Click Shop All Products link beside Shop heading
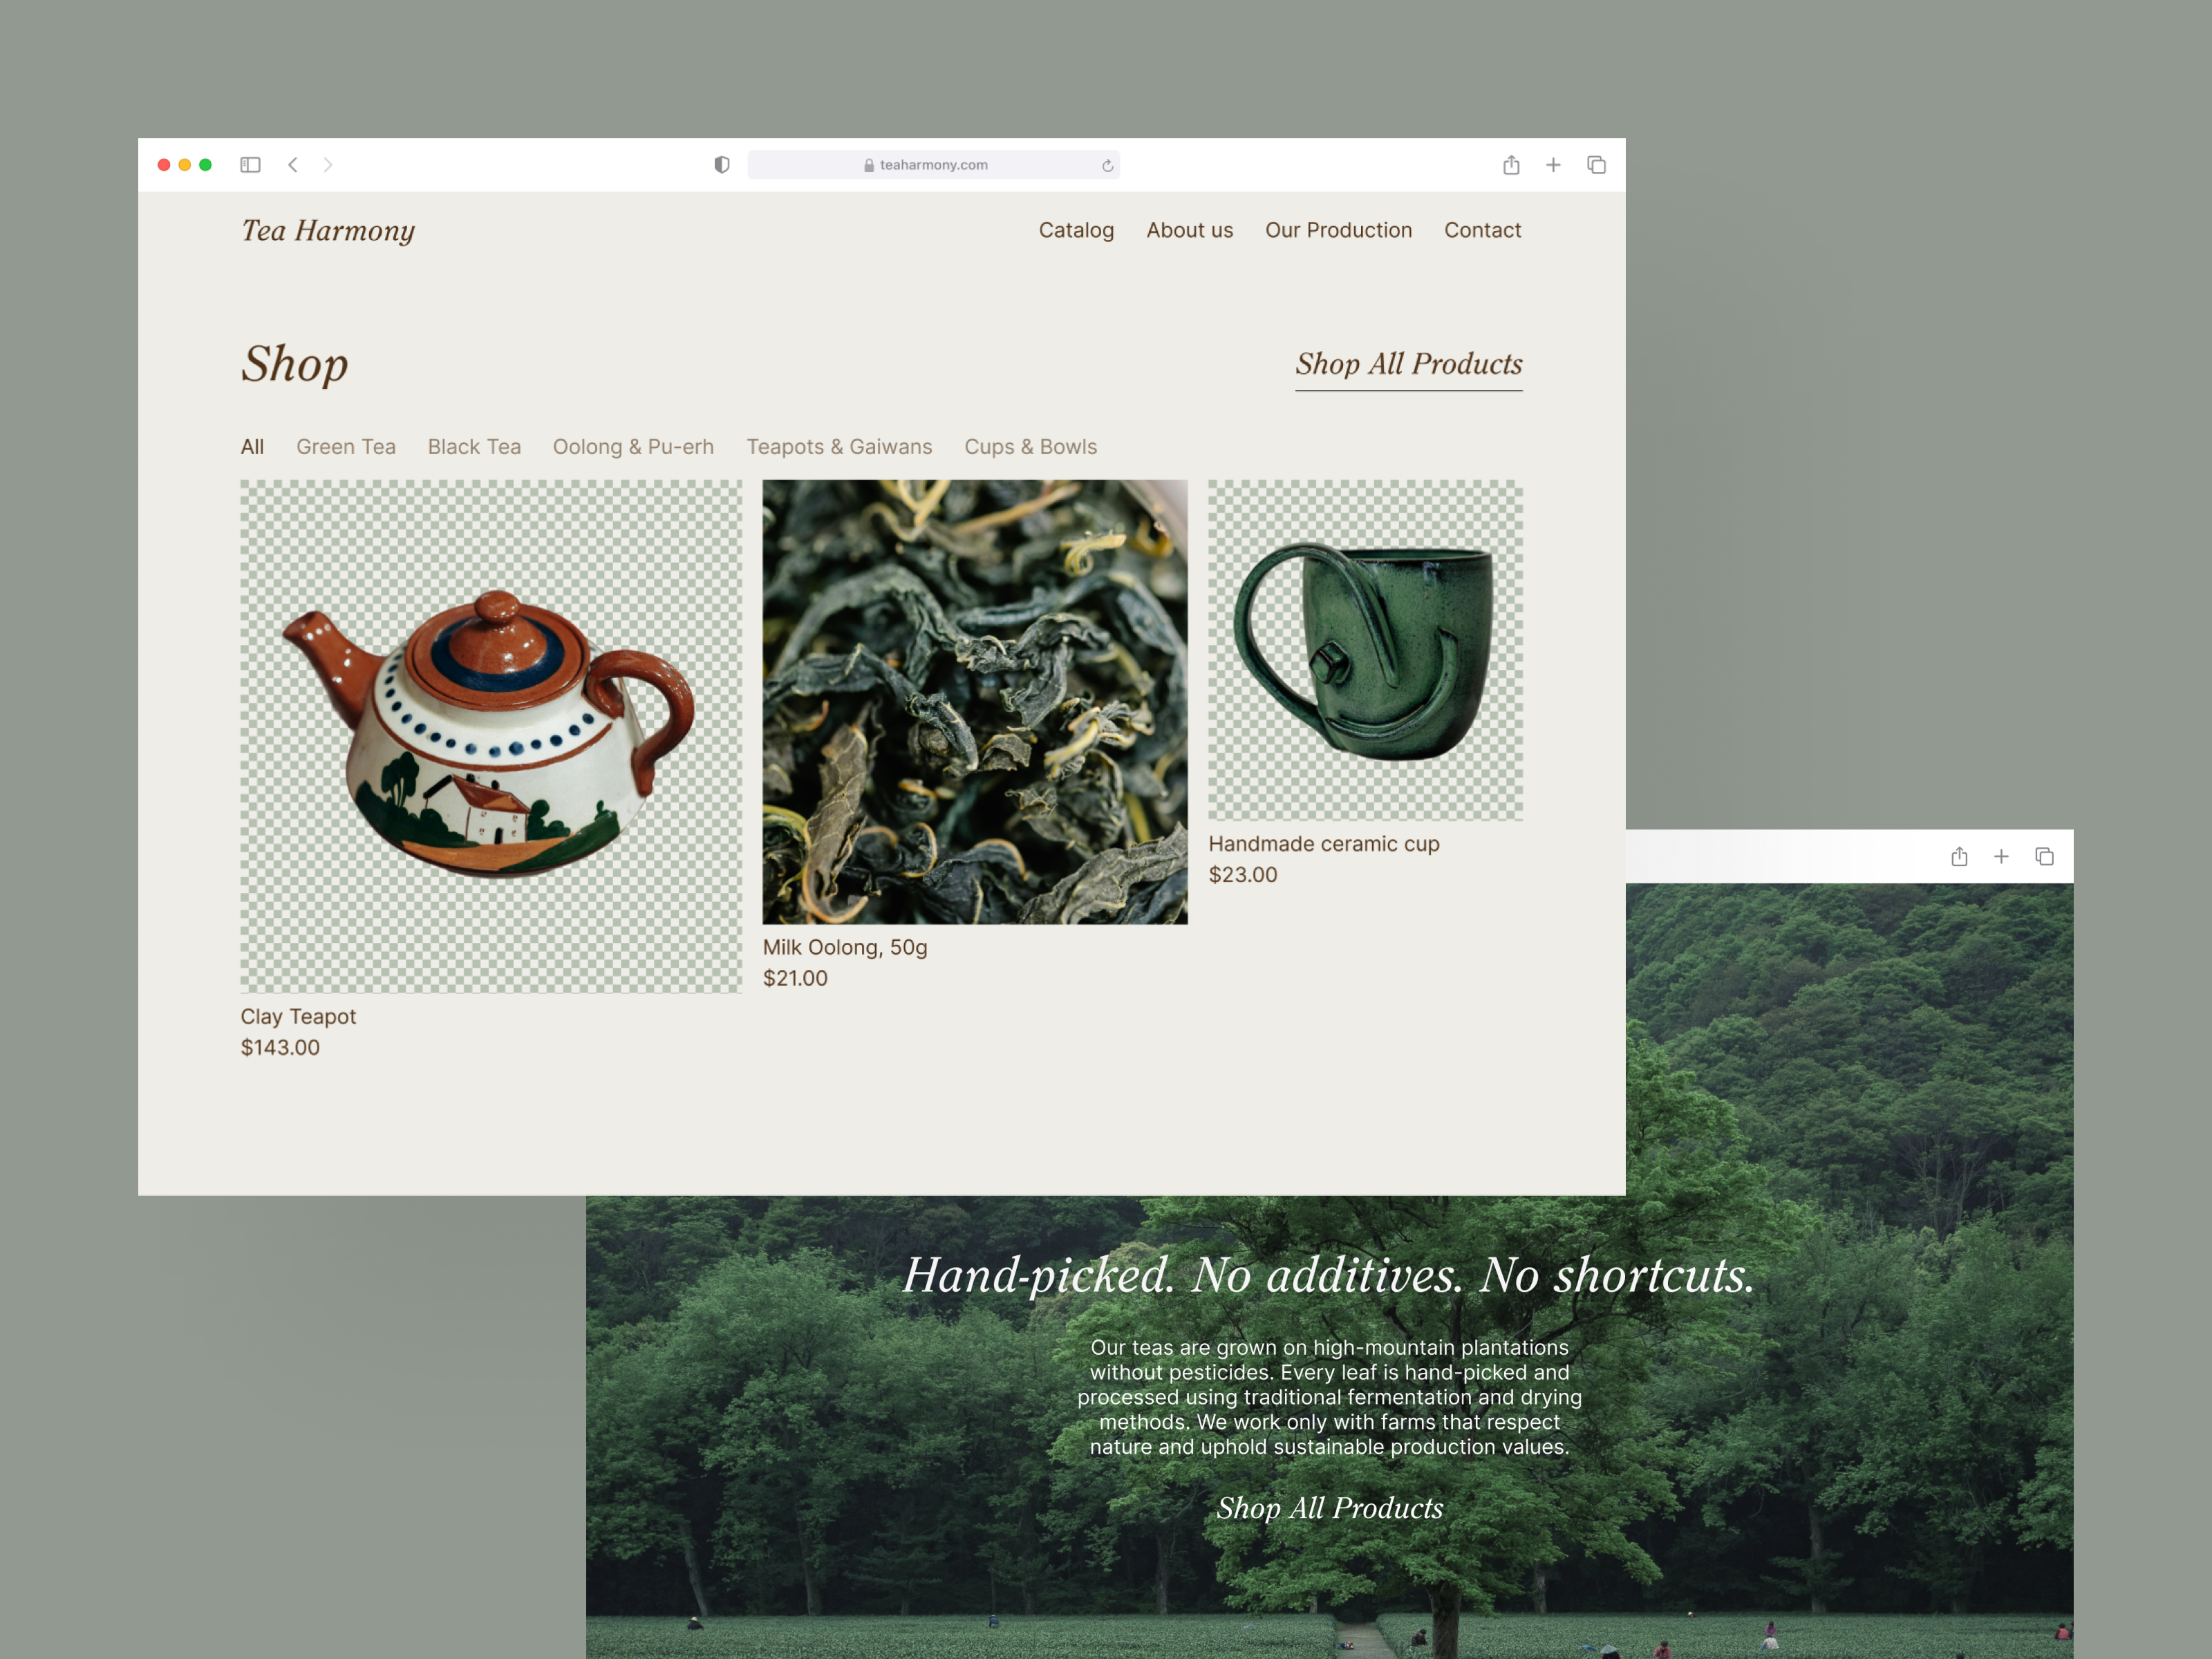Viewport: 2212px width, 1659px height. (x=1409, y=365)
